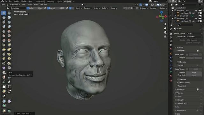This screenshot has height=115, width=204.
Task: Open the Sculpt menu in the header
Action: click(30, 4)
